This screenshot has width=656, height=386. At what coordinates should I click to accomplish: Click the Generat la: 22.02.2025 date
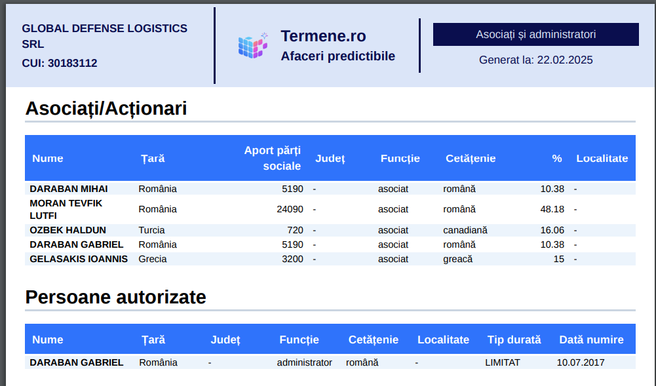point(535,60)
